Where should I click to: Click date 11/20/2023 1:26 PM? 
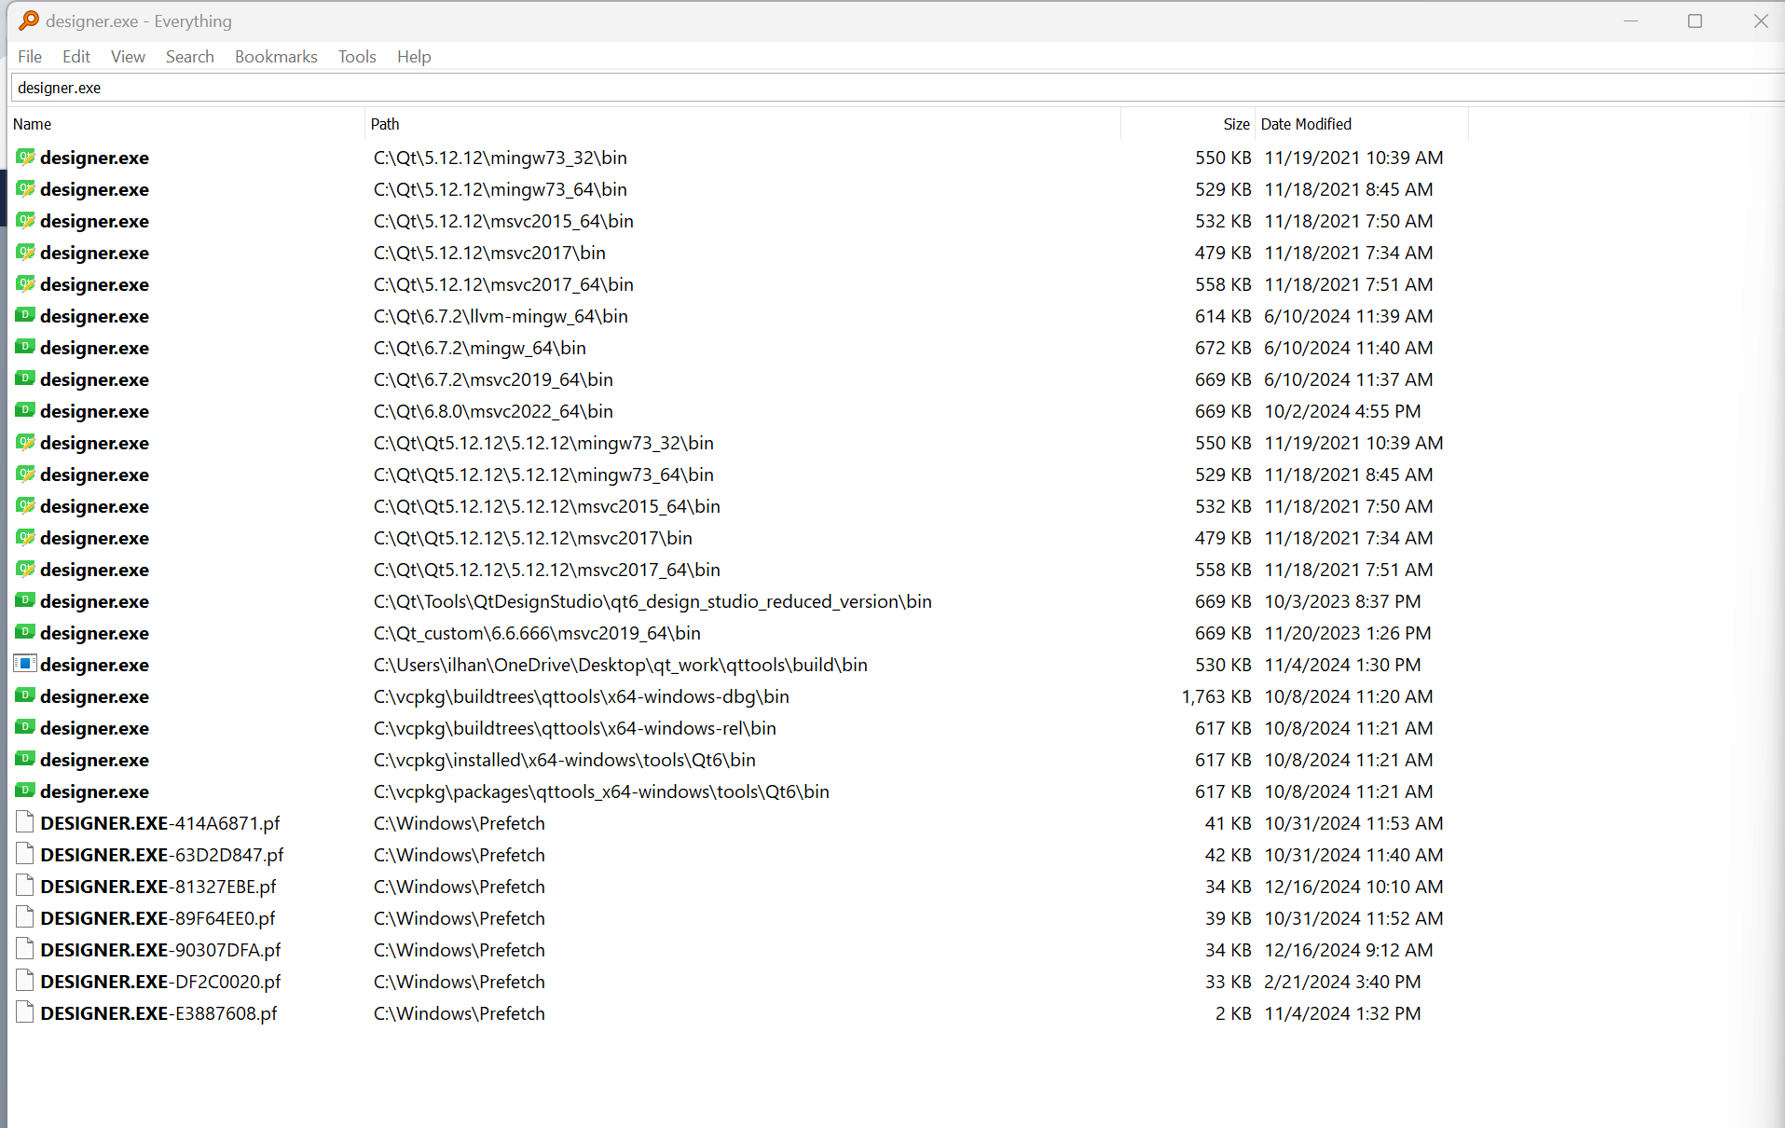tap(1348, 633)
